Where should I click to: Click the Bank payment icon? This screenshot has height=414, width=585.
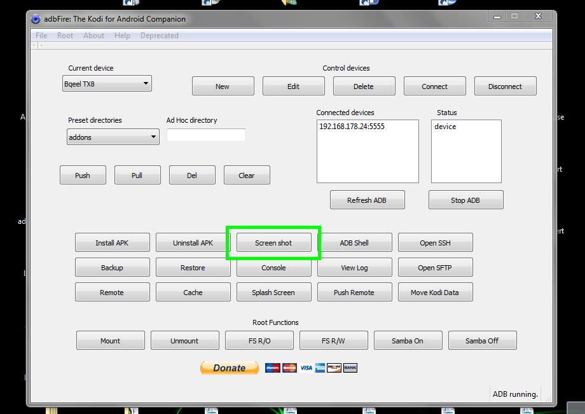350,368
